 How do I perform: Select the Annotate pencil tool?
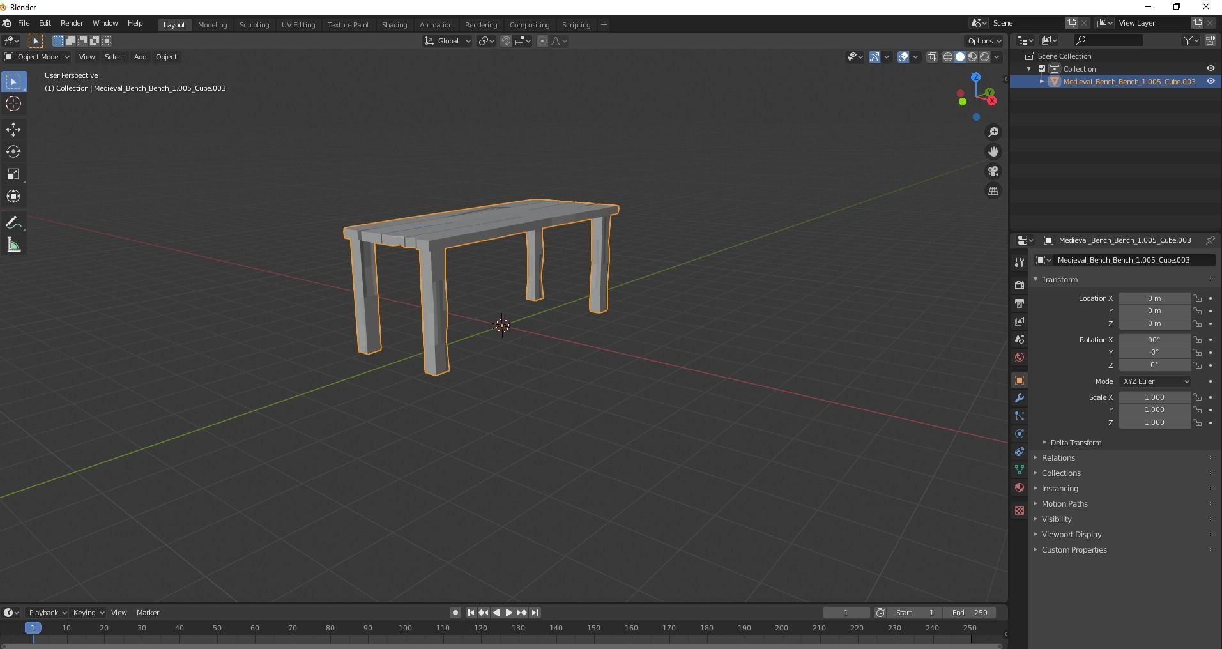[x=13, y=223]
